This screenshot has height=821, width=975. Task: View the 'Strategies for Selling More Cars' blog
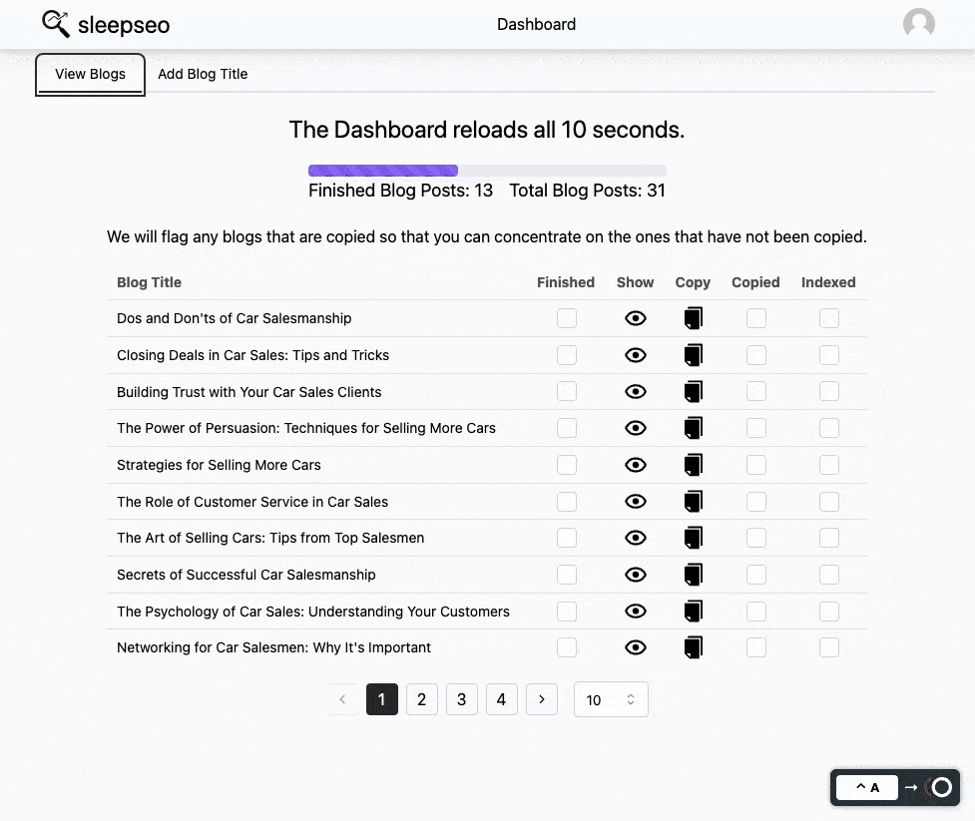635,465
